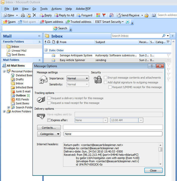Open the Actions menu
This screenshot has height=181, width=177.
57,9
